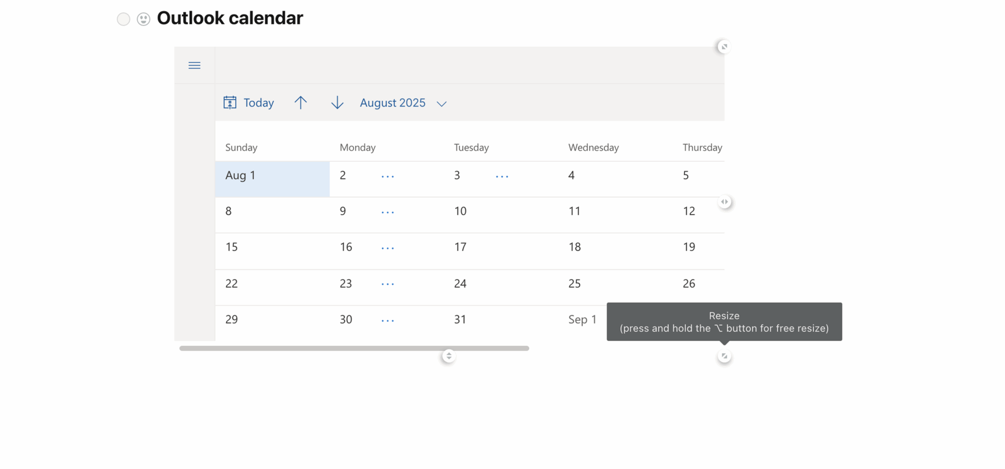
Task: Expand the bottom-right corner resize control
Action: click(x=724, y=355)
